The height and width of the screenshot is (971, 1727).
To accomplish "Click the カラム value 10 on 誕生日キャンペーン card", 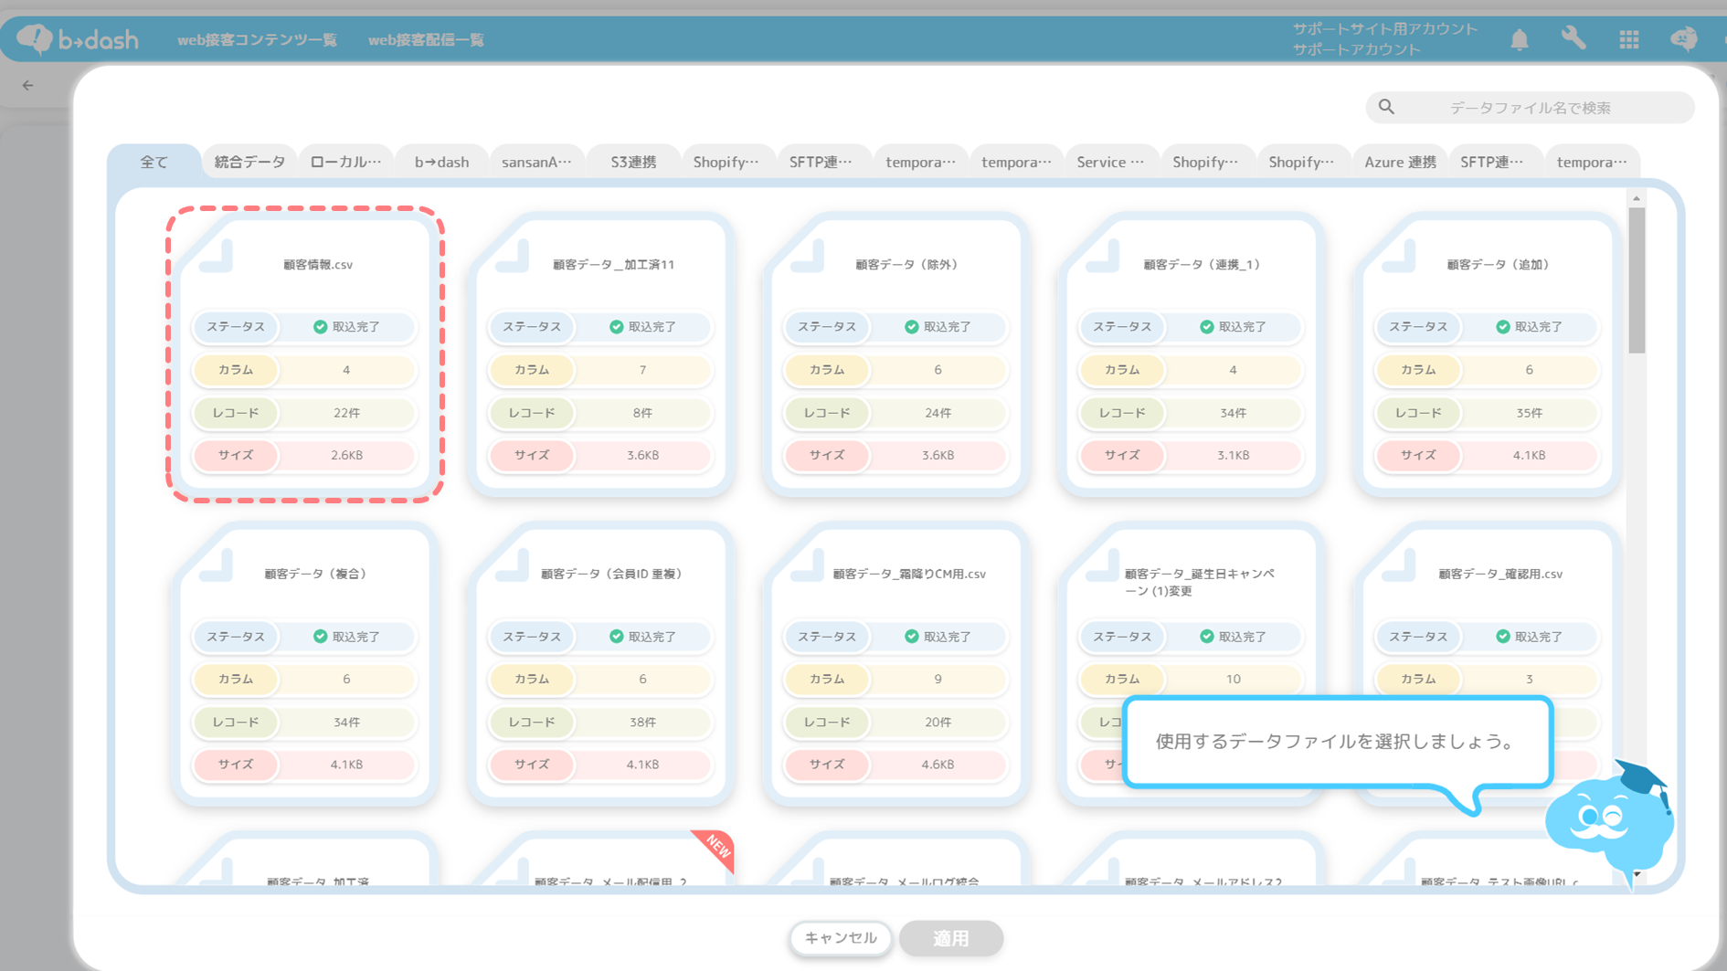I will (1233, 679).
